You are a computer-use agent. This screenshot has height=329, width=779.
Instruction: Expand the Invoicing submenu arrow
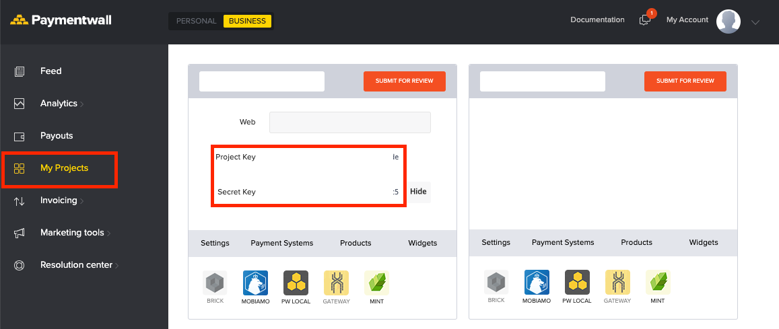[x=81, y=201]
